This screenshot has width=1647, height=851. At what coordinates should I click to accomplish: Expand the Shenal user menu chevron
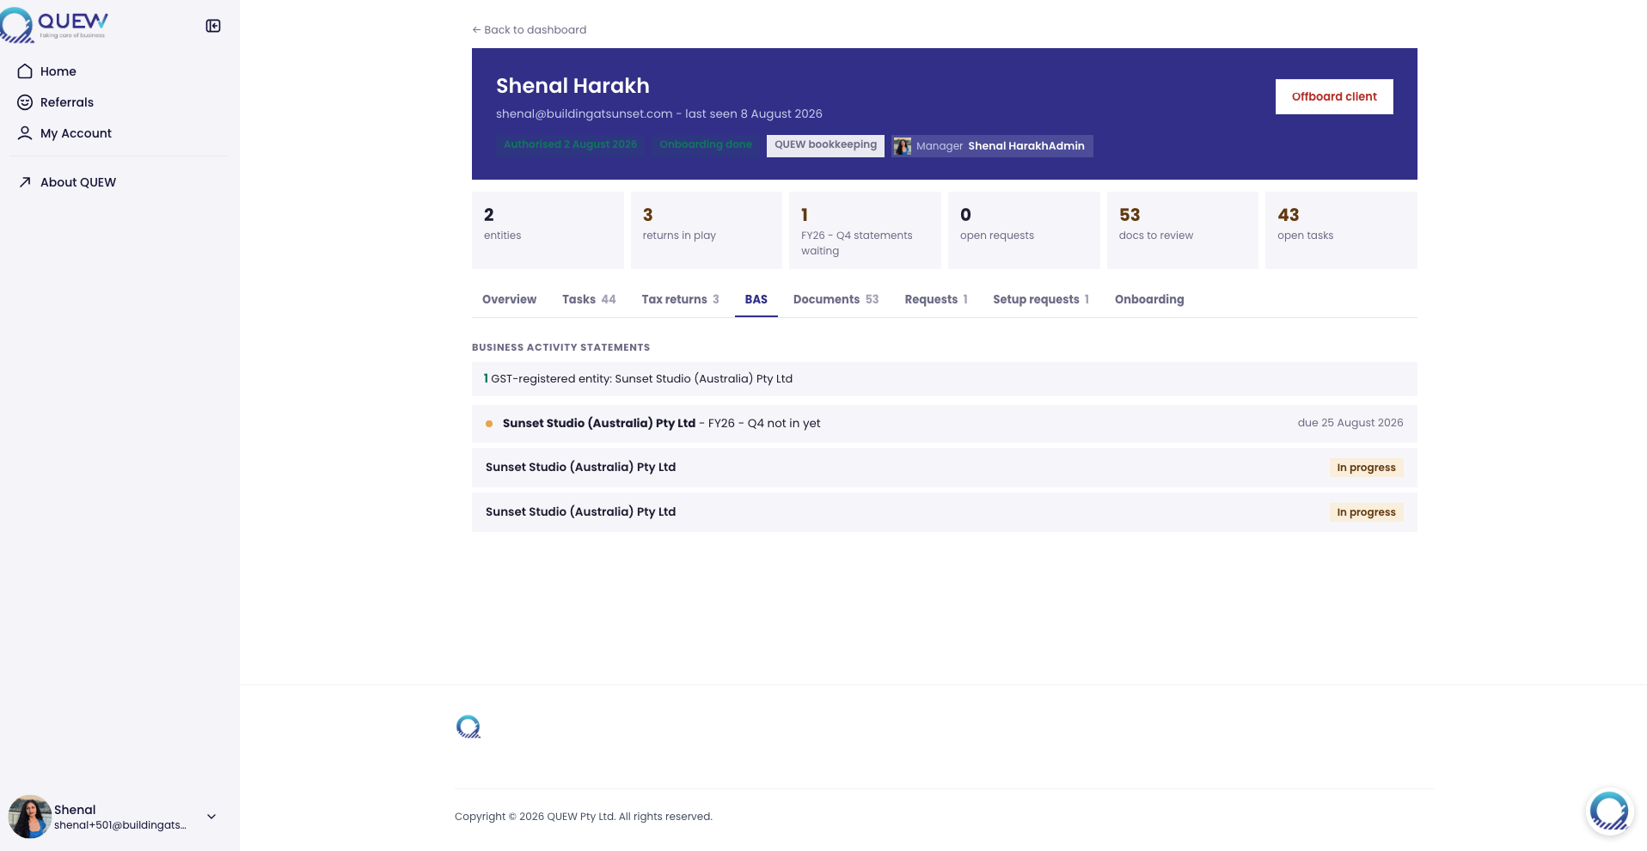pos(211,817)
